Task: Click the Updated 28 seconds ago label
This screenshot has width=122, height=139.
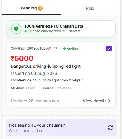Action: tap(35, 101)
